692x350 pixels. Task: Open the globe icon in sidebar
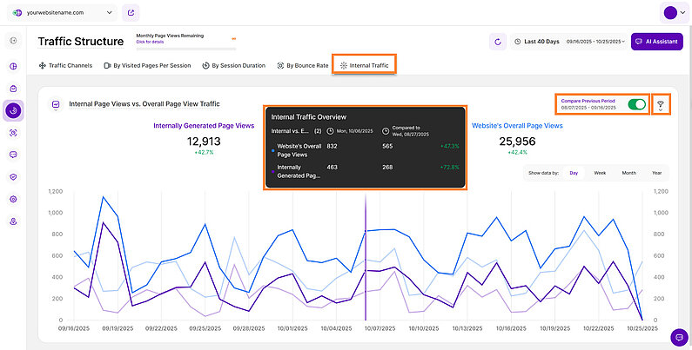[x=13, y=65]
